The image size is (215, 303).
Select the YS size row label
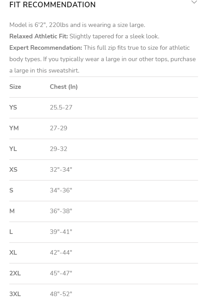point(13,107)
